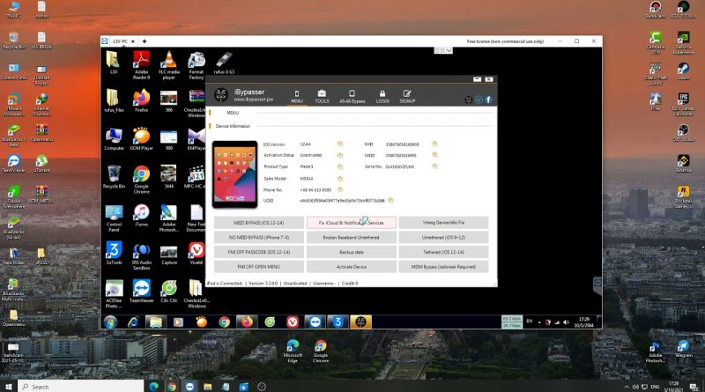Click the host taskbar Search box
Viewport: 705px width, 392px height.
point(81,387)
